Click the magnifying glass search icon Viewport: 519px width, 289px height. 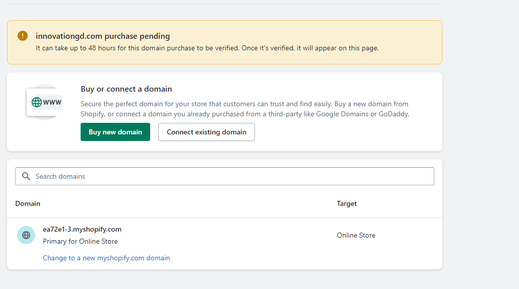coord(26,176)
